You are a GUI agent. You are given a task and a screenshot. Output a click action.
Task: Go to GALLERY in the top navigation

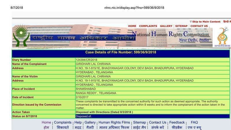tap(166, 26)
